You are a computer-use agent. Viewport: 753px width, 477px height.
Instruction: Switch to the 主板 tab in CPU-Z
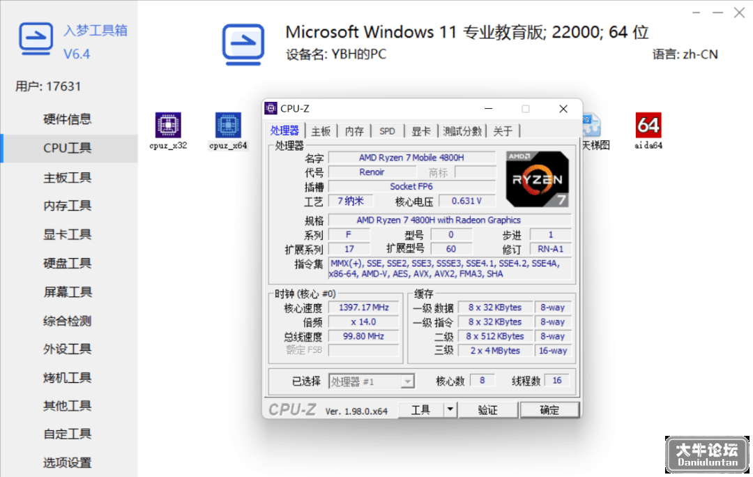tap(321, 131)
